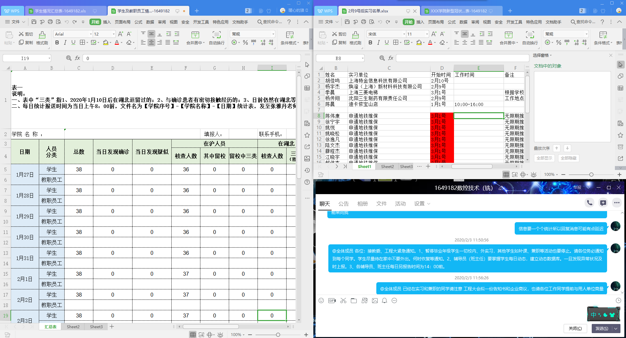Click save icon in left window toolbar
626x338 pixels.
pyautogui.click(x=34, y=22)
